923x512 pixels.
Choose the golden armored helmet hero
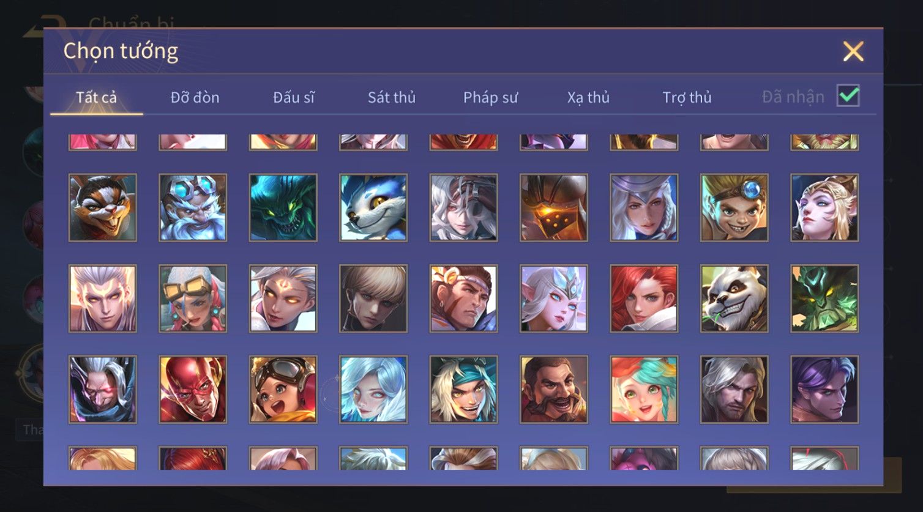pyautogui.click(x=554, y=207)
